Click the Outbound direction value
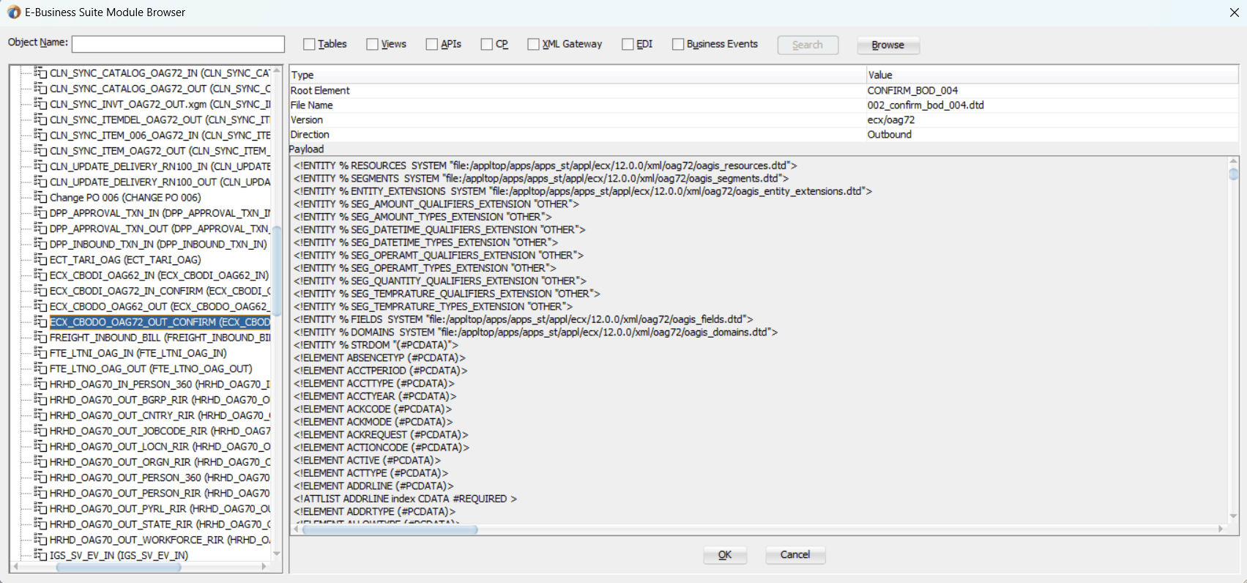Image resolution: width=1247 pixels, height=583 pixels. pos(890,134)
